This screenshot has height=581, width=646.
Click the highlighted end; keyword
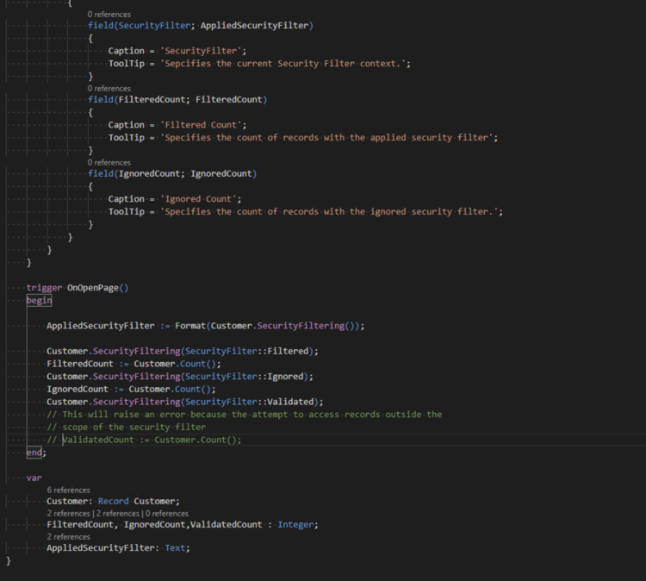pyautogui.click(x=35, y=453)
